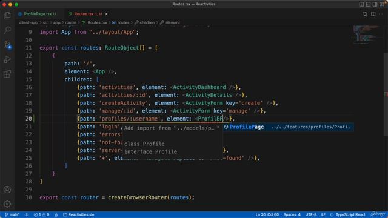The width and height of the screenshot is (388, 218).
Task: Toggle the secondary side bar layout icon
Action: pyautogui.click(x=375, y=4)
